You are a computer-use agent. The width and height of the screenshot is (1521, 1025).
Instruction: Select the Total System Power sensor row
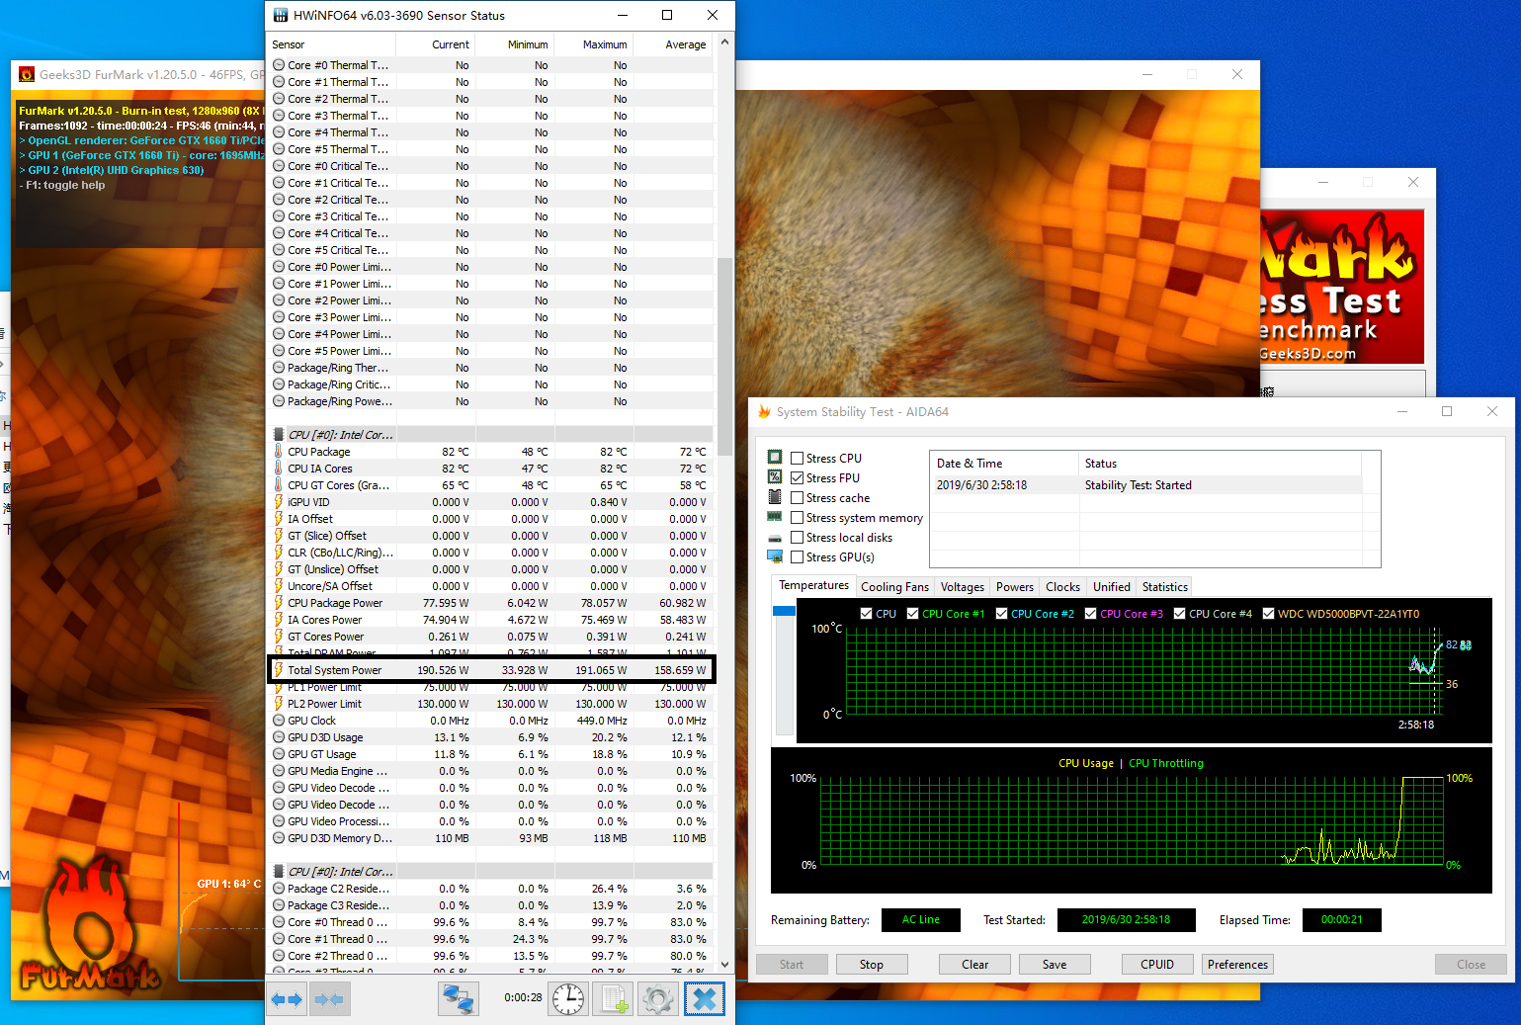point(491,670)
